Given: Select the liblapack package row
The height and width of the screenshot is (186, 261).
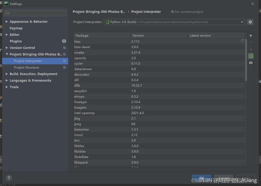Looking at the screenshot, I should [159, 162].
